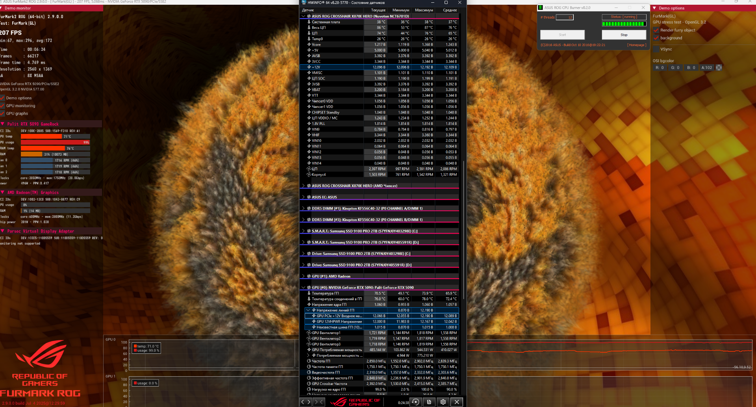Click the chip icon of ASUS EC: ASUS
Viewport: 756px width, 407px height.
pos(309,197)
